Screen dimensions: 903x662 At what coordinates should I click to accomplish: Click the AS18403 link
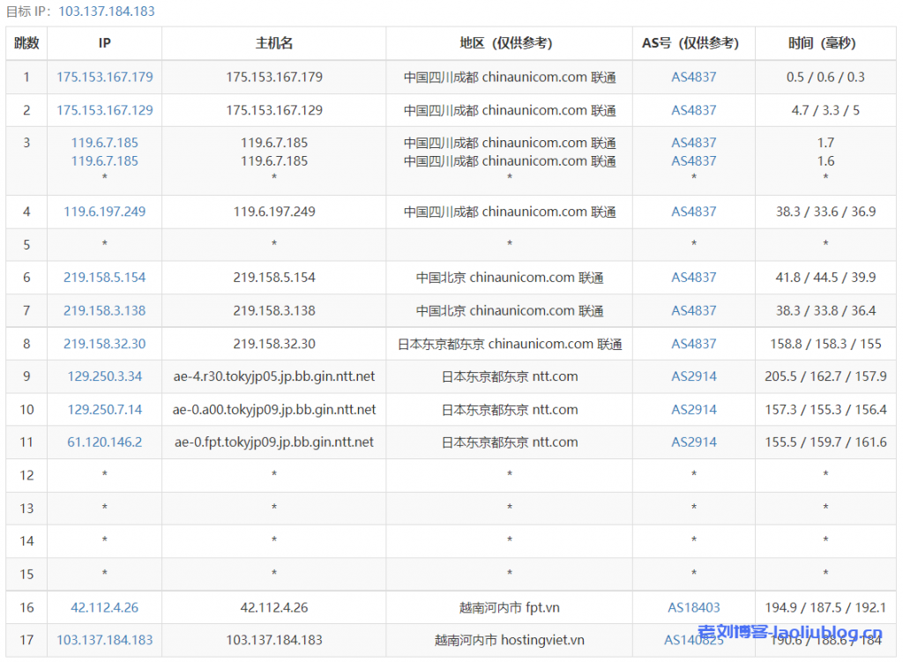tap(693, 607)
